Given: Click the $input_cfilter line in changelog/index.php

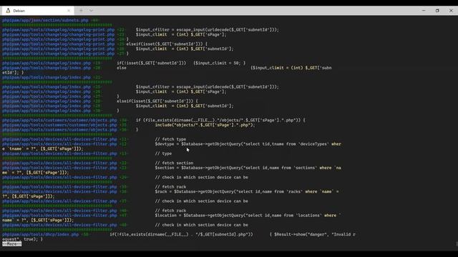Looking at the screenshot, I should (x=207, y=87).
